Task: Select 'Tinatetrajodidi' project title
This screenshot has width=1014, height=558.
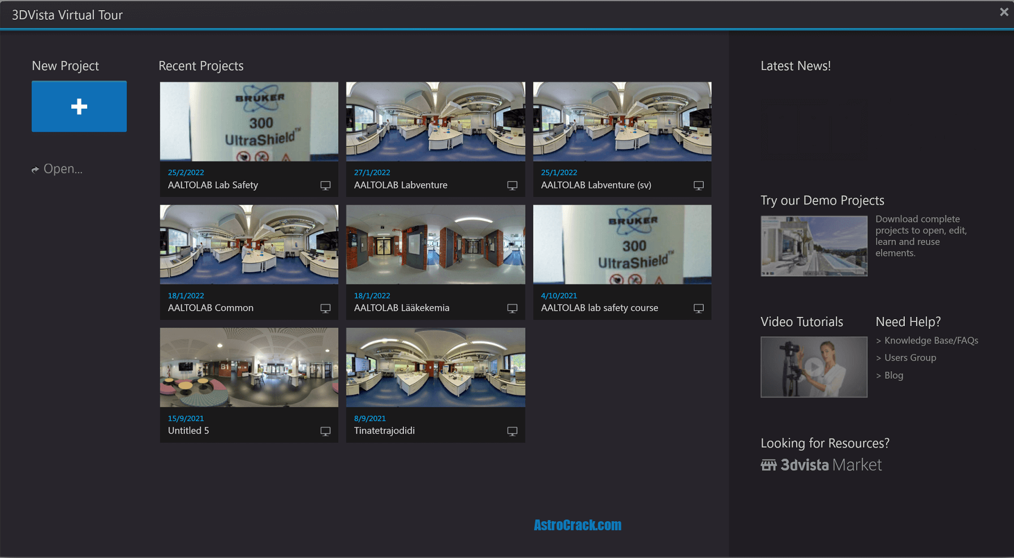Action: pos(384,431)
